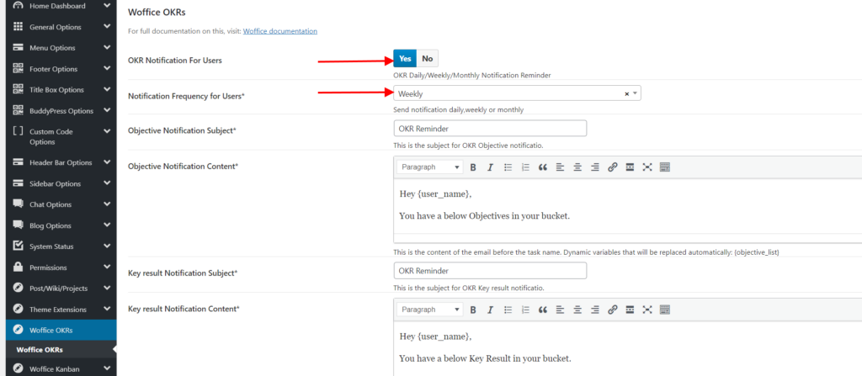Toggle fullscreen mode in Key result editor

click(647, 310)
